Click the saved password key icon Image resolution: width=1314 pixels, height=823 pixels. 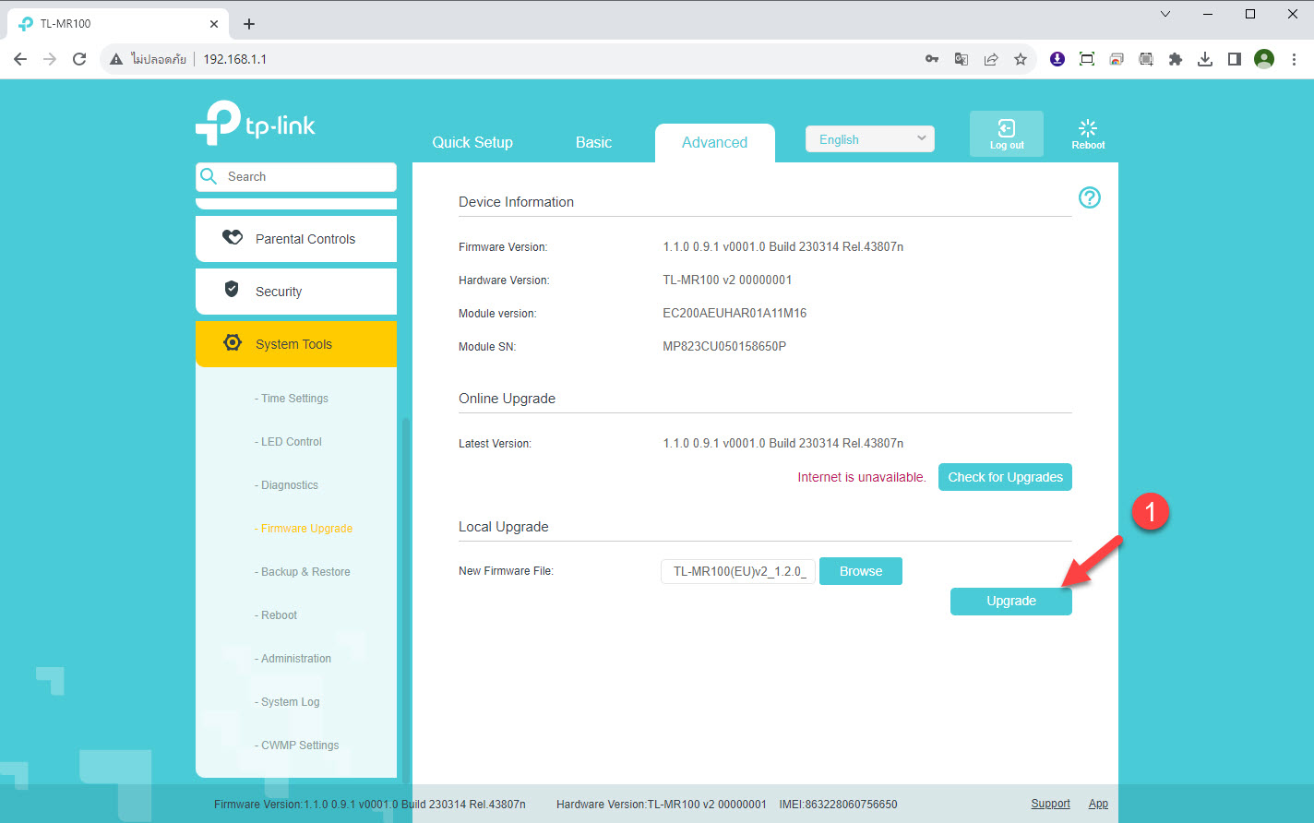932,59
